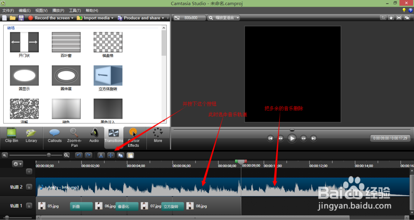Expand the Produce and share dropdown arrow

163,18
